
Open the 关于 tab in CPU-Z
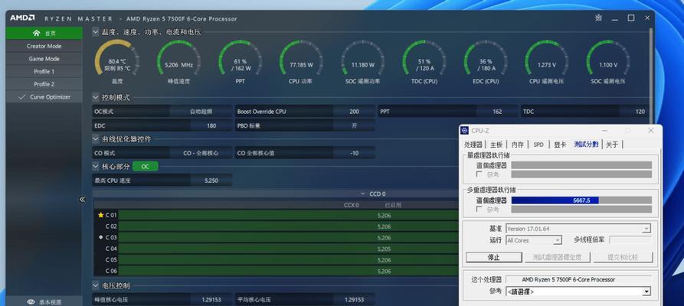[x=612, y=145]
